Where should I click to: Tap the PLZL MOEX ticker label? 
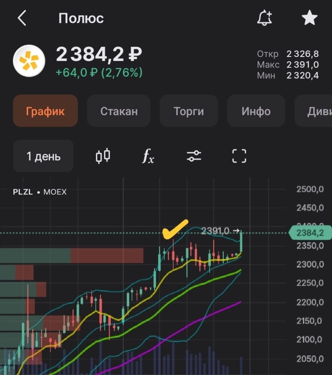[40, 192]
